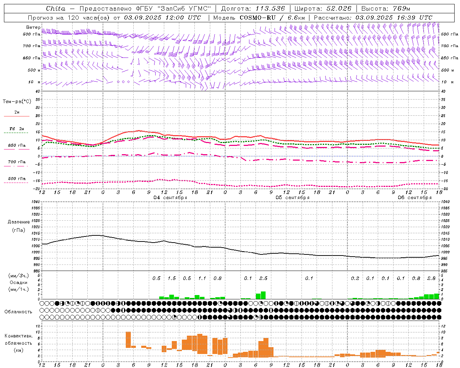
Task: Click the date label 04 сентября
Action: [170, 198]
